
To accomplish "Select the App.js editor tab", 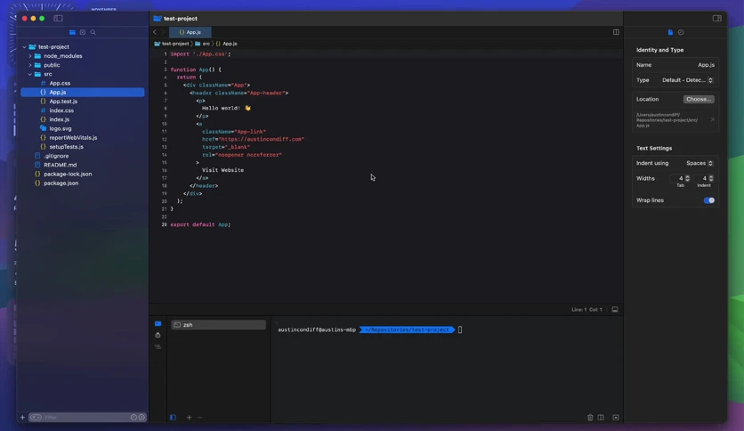I will click(x=190, y=32).
